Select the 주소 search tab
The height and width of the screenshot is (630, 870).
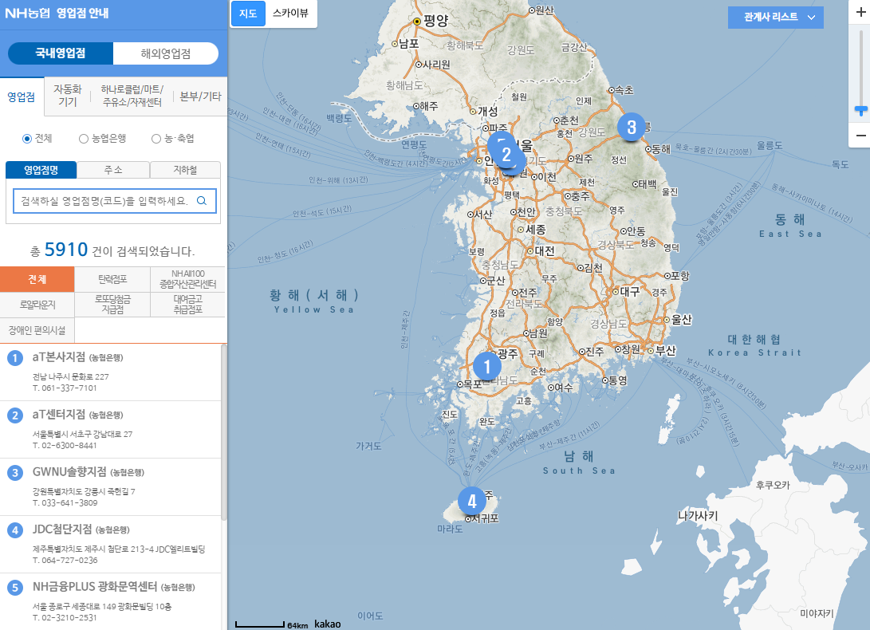[113, 170]
